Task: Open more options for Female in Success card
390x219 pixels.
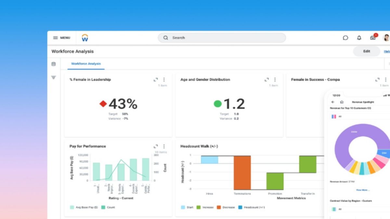Action: tap(386, 79)
